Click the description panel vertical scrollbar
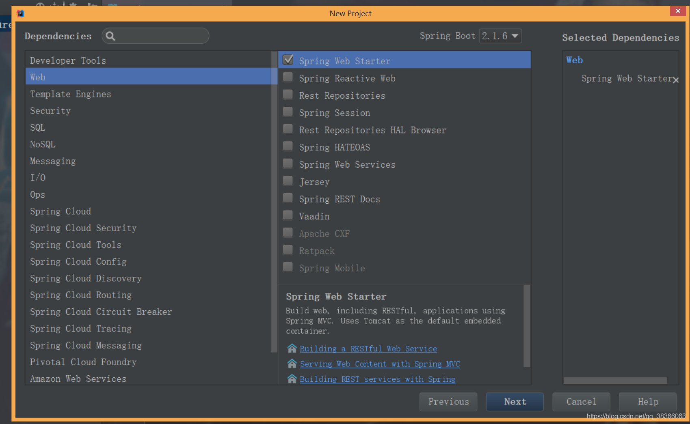The image size is (690, 424). click(527, 326)
